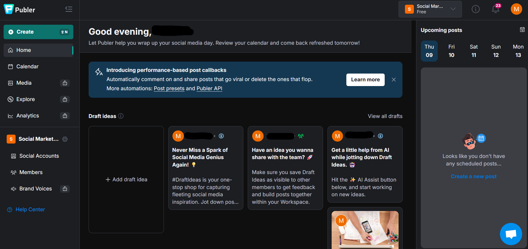Expand the Social Marketing workspace dropdown
Viewport: 528px width, 249px height.
click(x=430, y=9)
